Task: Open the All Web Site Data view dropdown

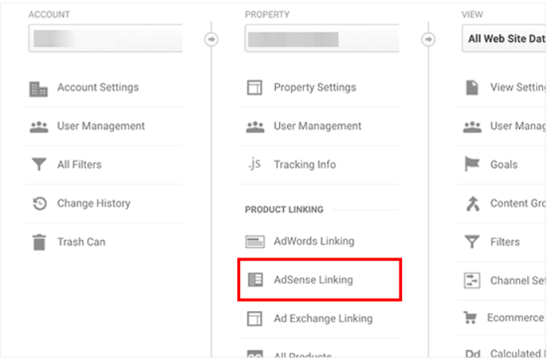Action: (x=503, y=38)
